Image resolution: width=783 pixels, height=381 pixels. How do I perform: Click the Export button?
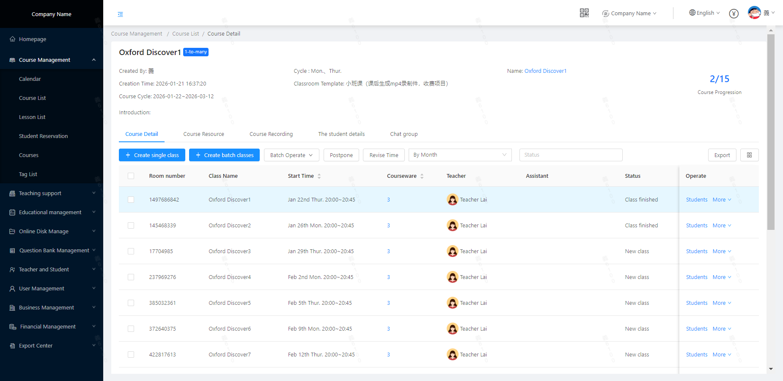(722, 155)
